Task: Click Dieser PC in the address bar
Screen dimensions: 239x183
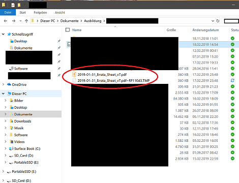Action: 48,21
